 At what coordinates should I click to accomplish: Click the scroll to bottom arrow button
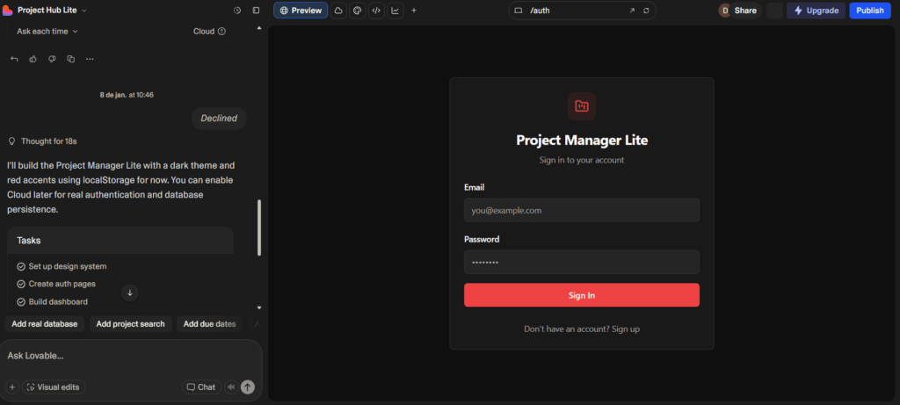pos(130,293)
